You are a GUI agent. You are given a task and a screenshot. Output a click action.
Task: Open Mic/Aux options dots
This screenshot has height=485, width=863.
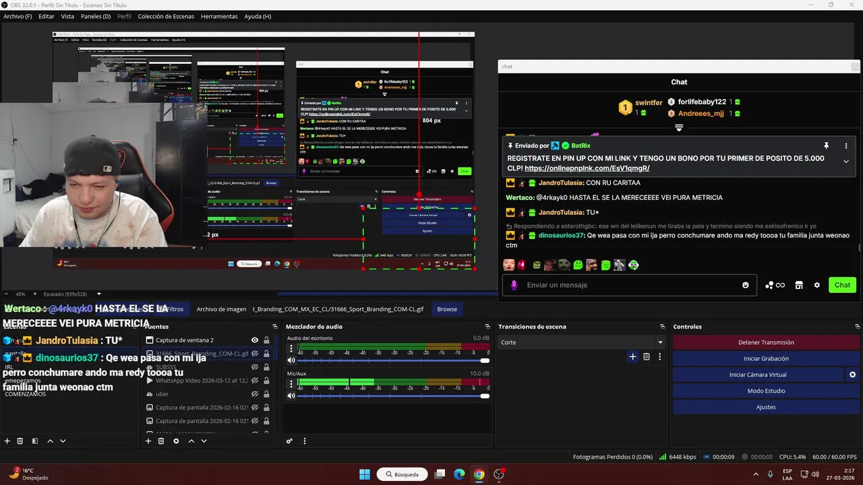click(x=291, y=384)
